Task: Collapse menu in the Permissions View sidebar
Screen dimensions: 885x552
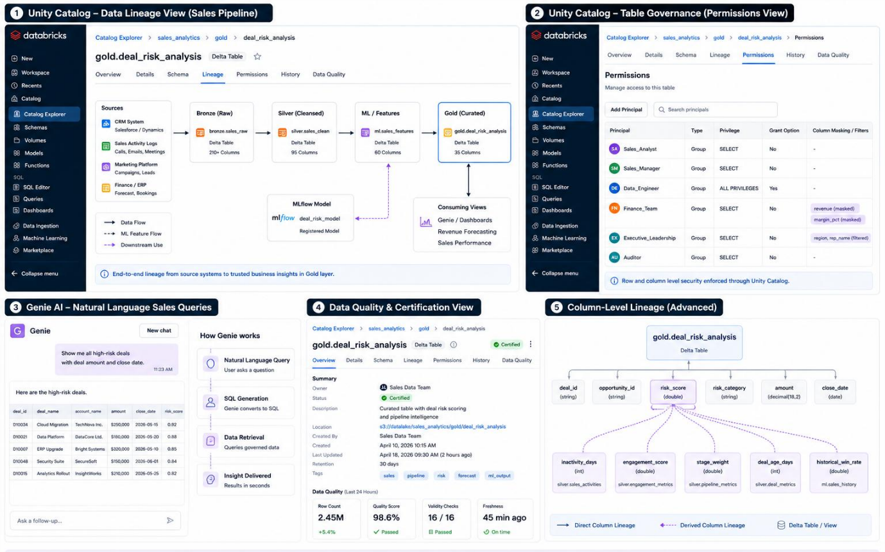Action: 556,273
